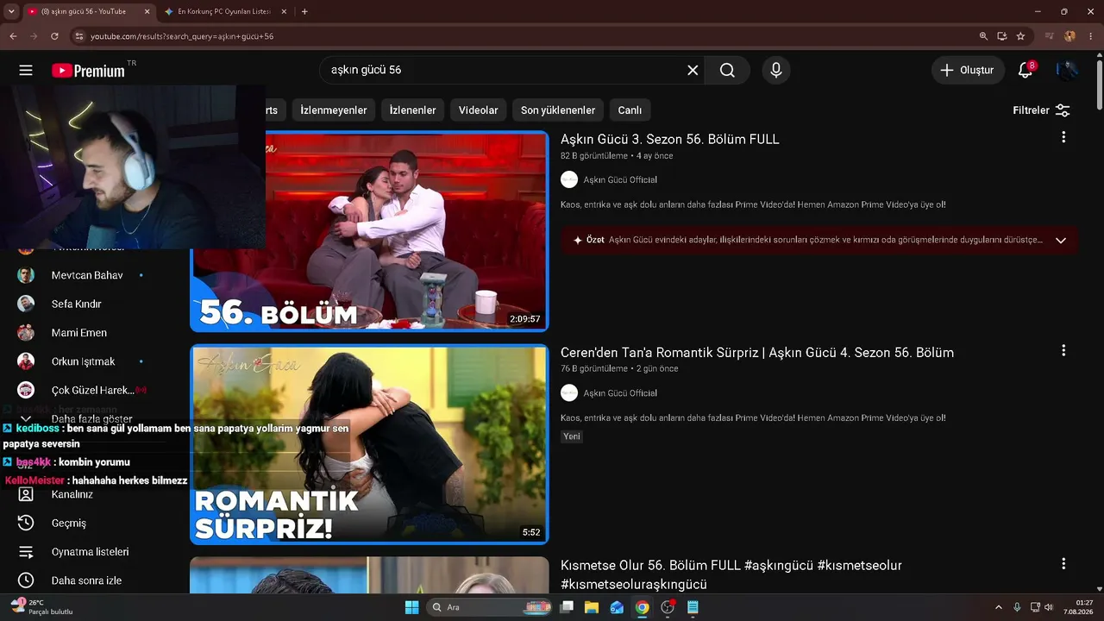Open File Explorer from the taskbar
This screenshot has width=1104, height=621.
click(x=592, y=607)
